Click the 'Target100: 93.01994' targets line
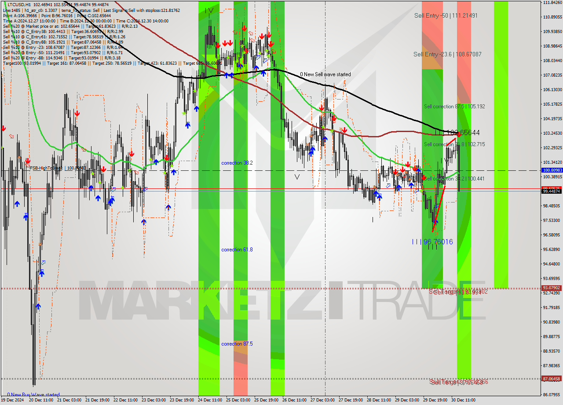The width and height of the screenshot is (563, 405). (x=113, y=63)
